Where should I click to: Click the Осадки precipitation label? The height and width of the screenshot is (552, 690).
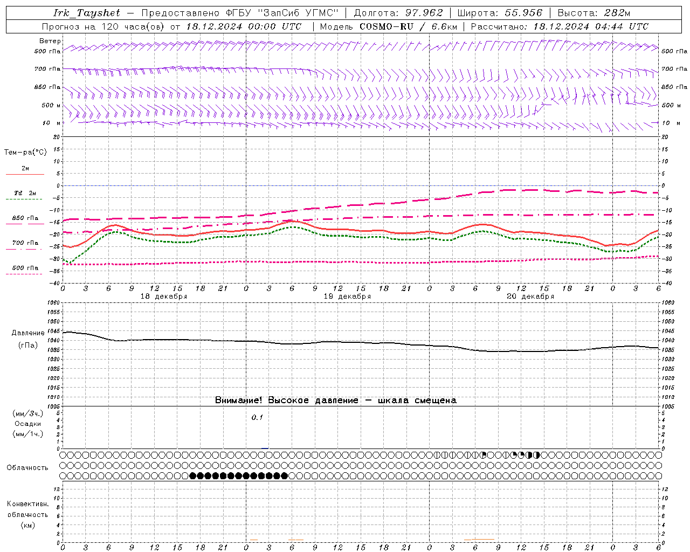(28, 424)
